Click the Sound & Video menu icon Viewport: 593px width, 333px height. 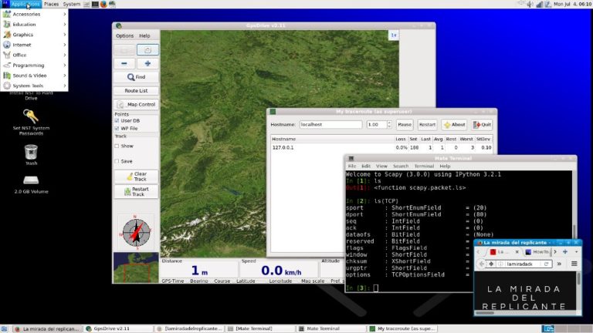[7, 76]
